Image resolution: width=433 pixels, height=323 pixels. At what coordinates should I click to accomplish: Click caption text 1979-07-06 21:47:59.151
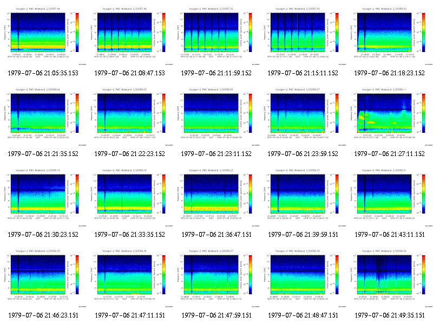point(216,315)
